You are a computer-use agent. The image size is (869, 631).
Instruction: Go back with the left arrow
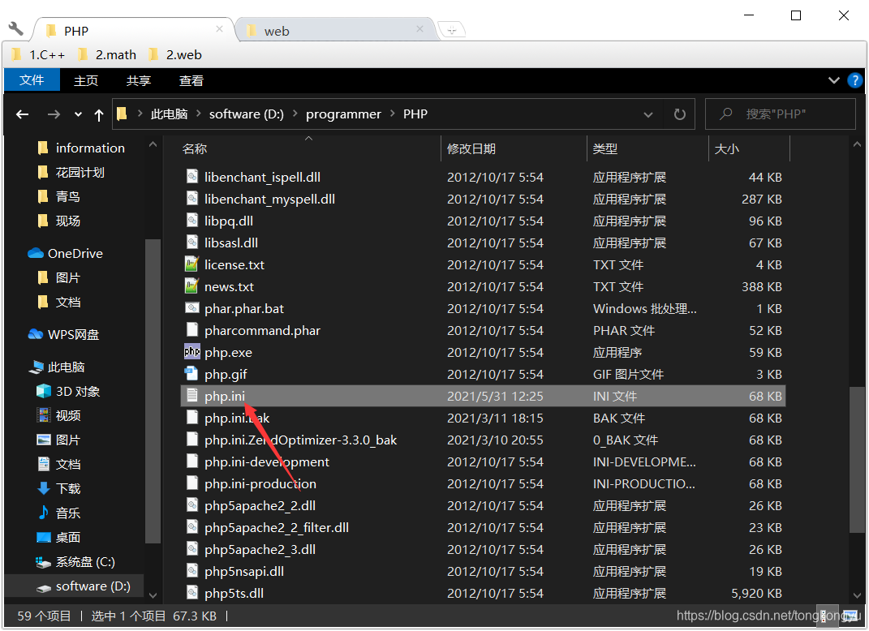coord(22,114)
